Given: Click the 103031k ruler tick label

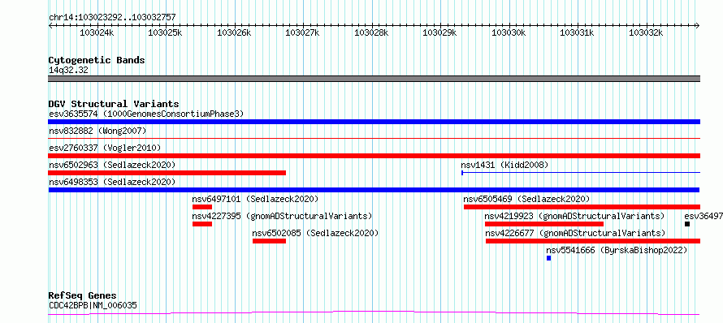Looking at the screenshot, I should point(577,32).
